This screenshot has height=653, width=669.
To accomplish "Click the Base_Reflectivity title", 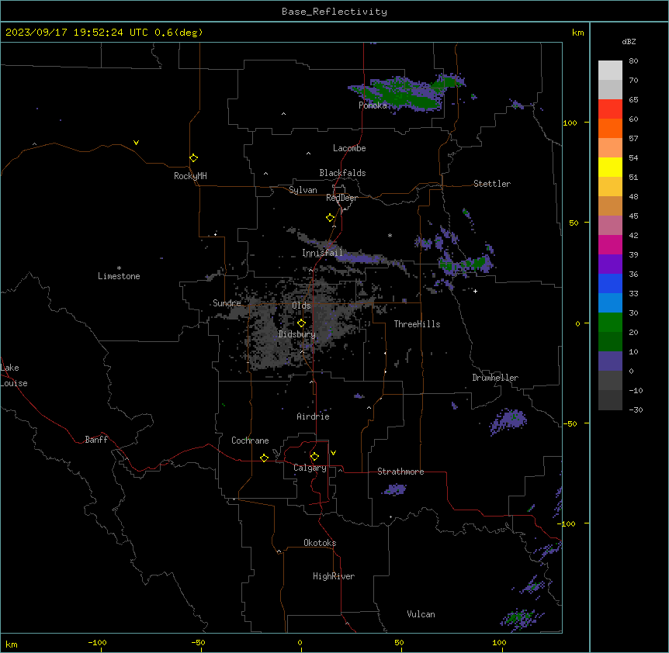I will 334,12.
